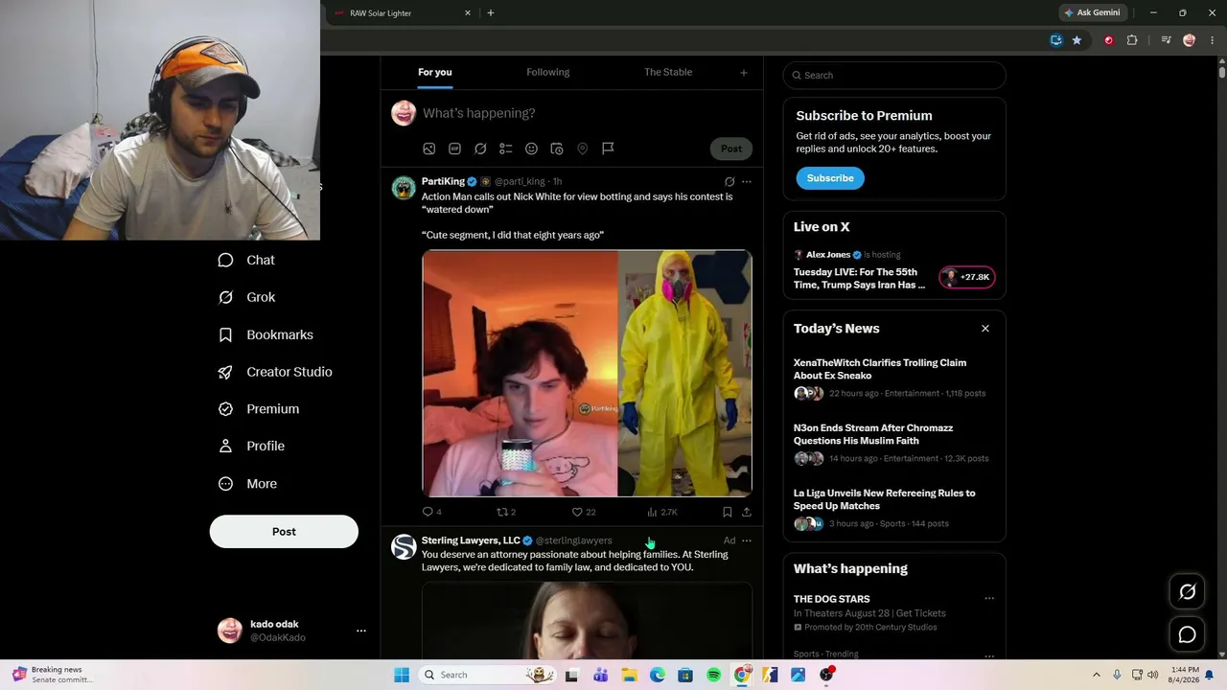Open the N3on Ends Stream news story
Viewport: 1227px width, 690px height.
coord(873,434)
